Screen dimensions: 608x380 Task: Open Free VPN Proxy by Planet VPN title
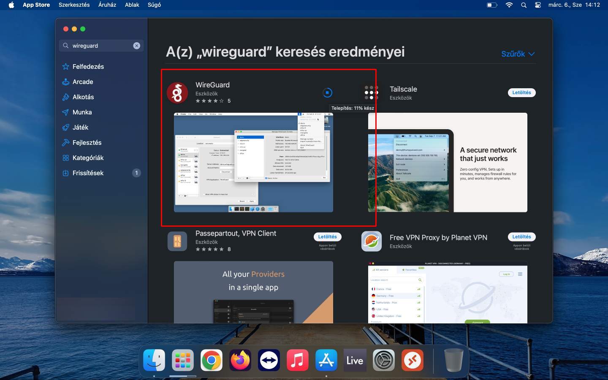(x=438, y=238)
